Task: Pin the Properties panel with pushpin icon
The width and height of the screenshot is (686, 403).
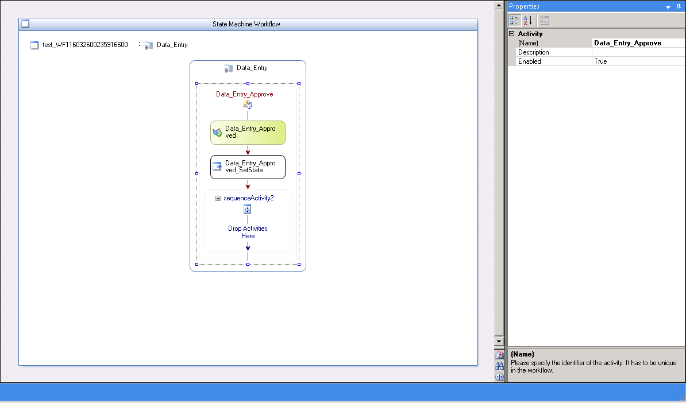Action: 679,6
